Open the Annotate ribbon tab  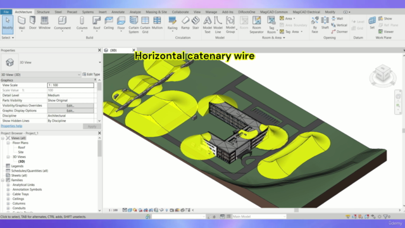point(118,12)
